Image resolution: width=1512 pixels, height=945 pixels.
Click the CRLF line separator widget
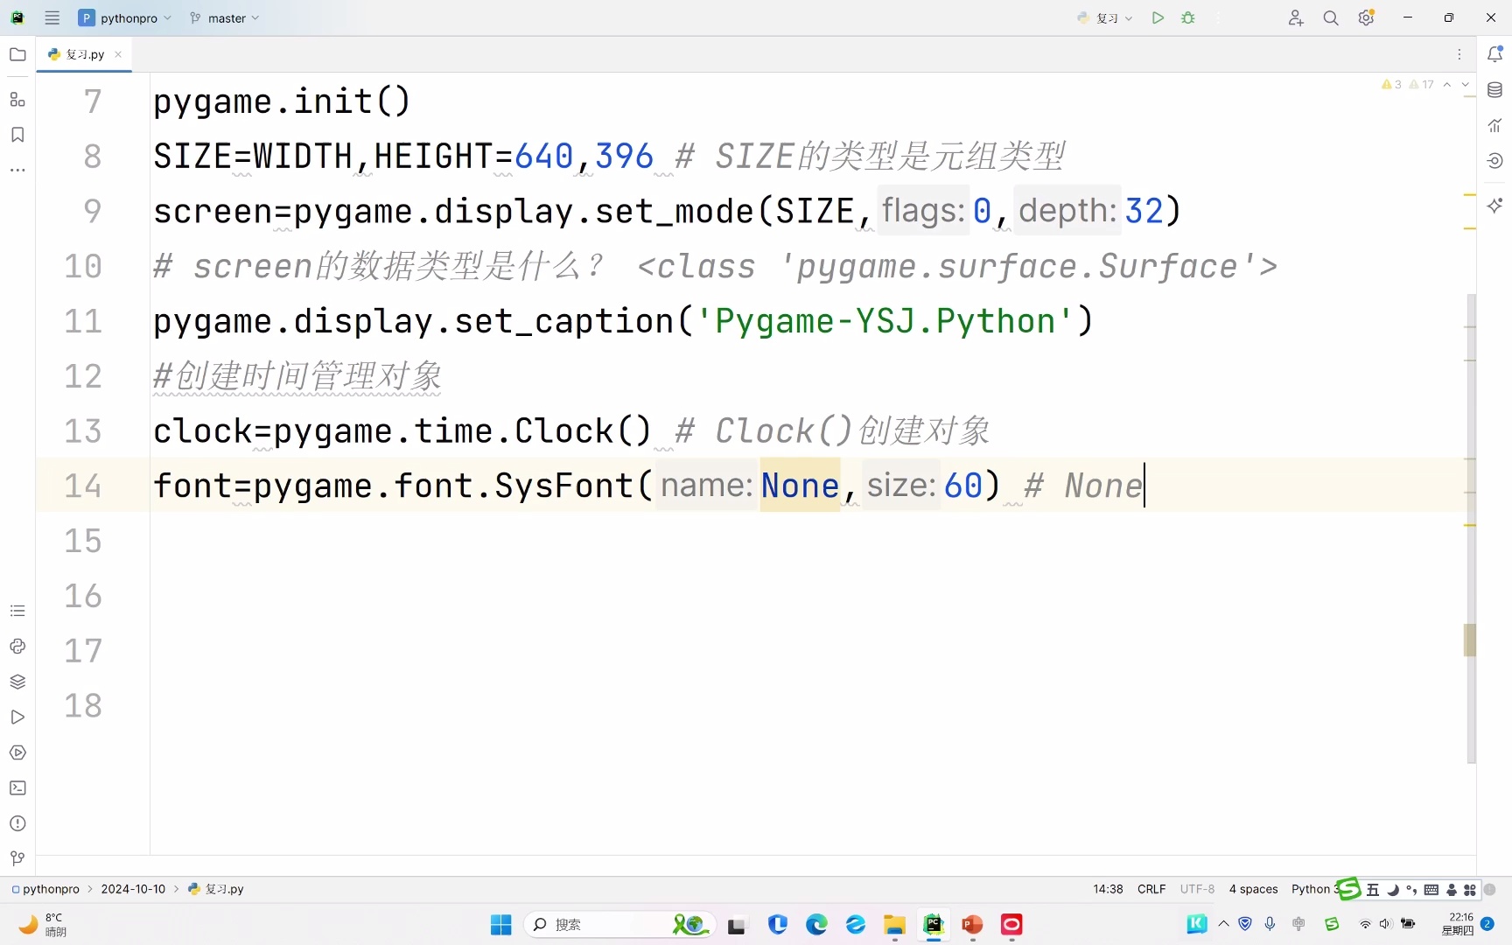pos(1151,889)
